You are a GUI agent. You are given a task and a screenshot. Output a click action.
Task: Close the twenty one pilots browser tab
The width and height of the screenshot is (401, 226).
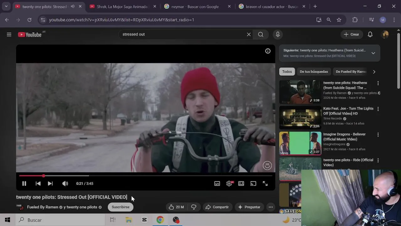80,6
